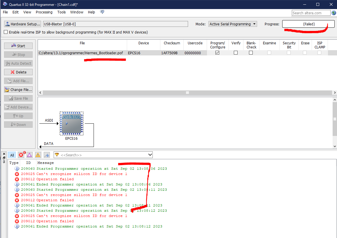Click the Progress bar showing Failed

point(308,24)
